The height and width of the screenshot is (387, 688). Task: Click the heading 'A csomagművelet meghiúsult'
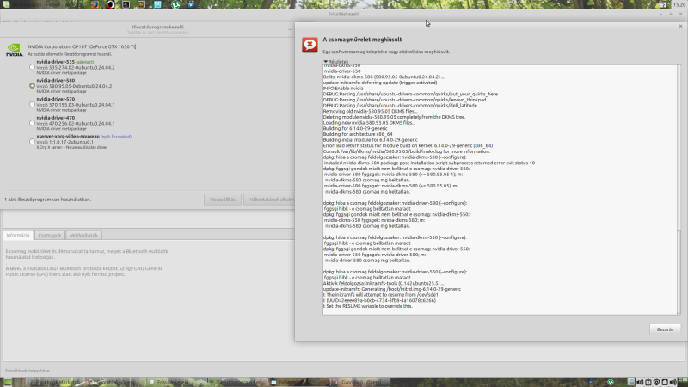362,40
